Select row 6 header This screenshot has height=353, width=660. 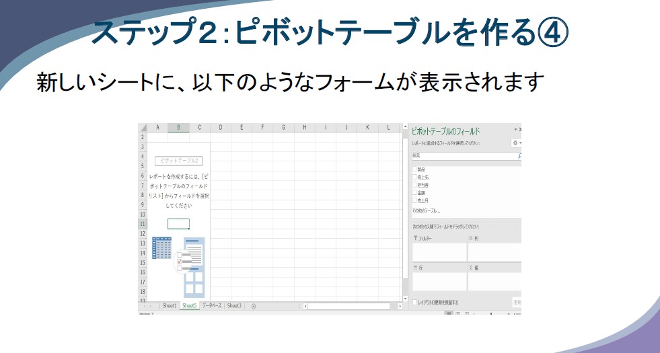[x=143, y=176]
